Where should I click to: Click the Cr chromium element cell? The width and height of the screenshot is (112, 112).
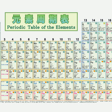pyautogui.click(x=29, y=46)
